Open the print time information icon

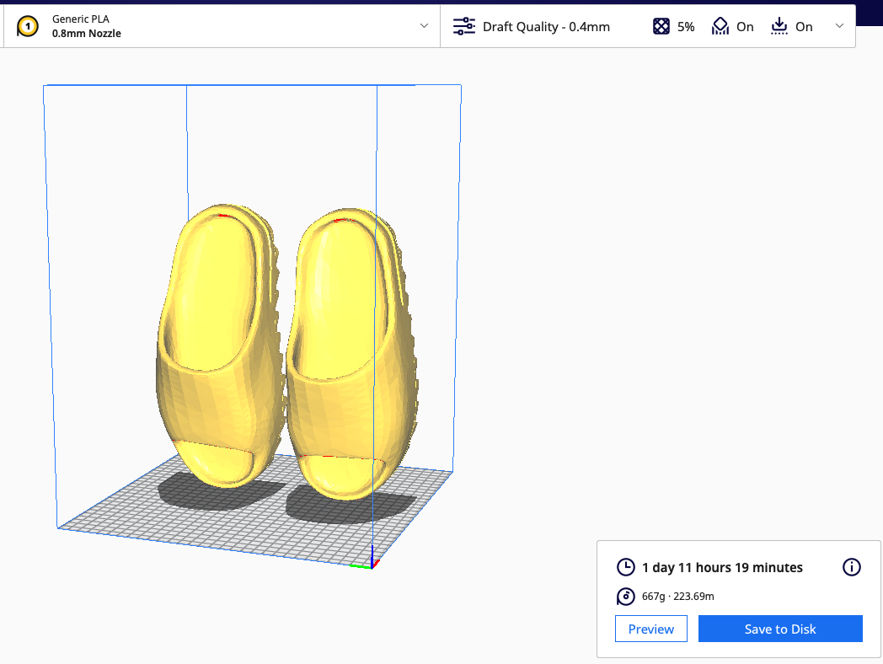point(851,567)
